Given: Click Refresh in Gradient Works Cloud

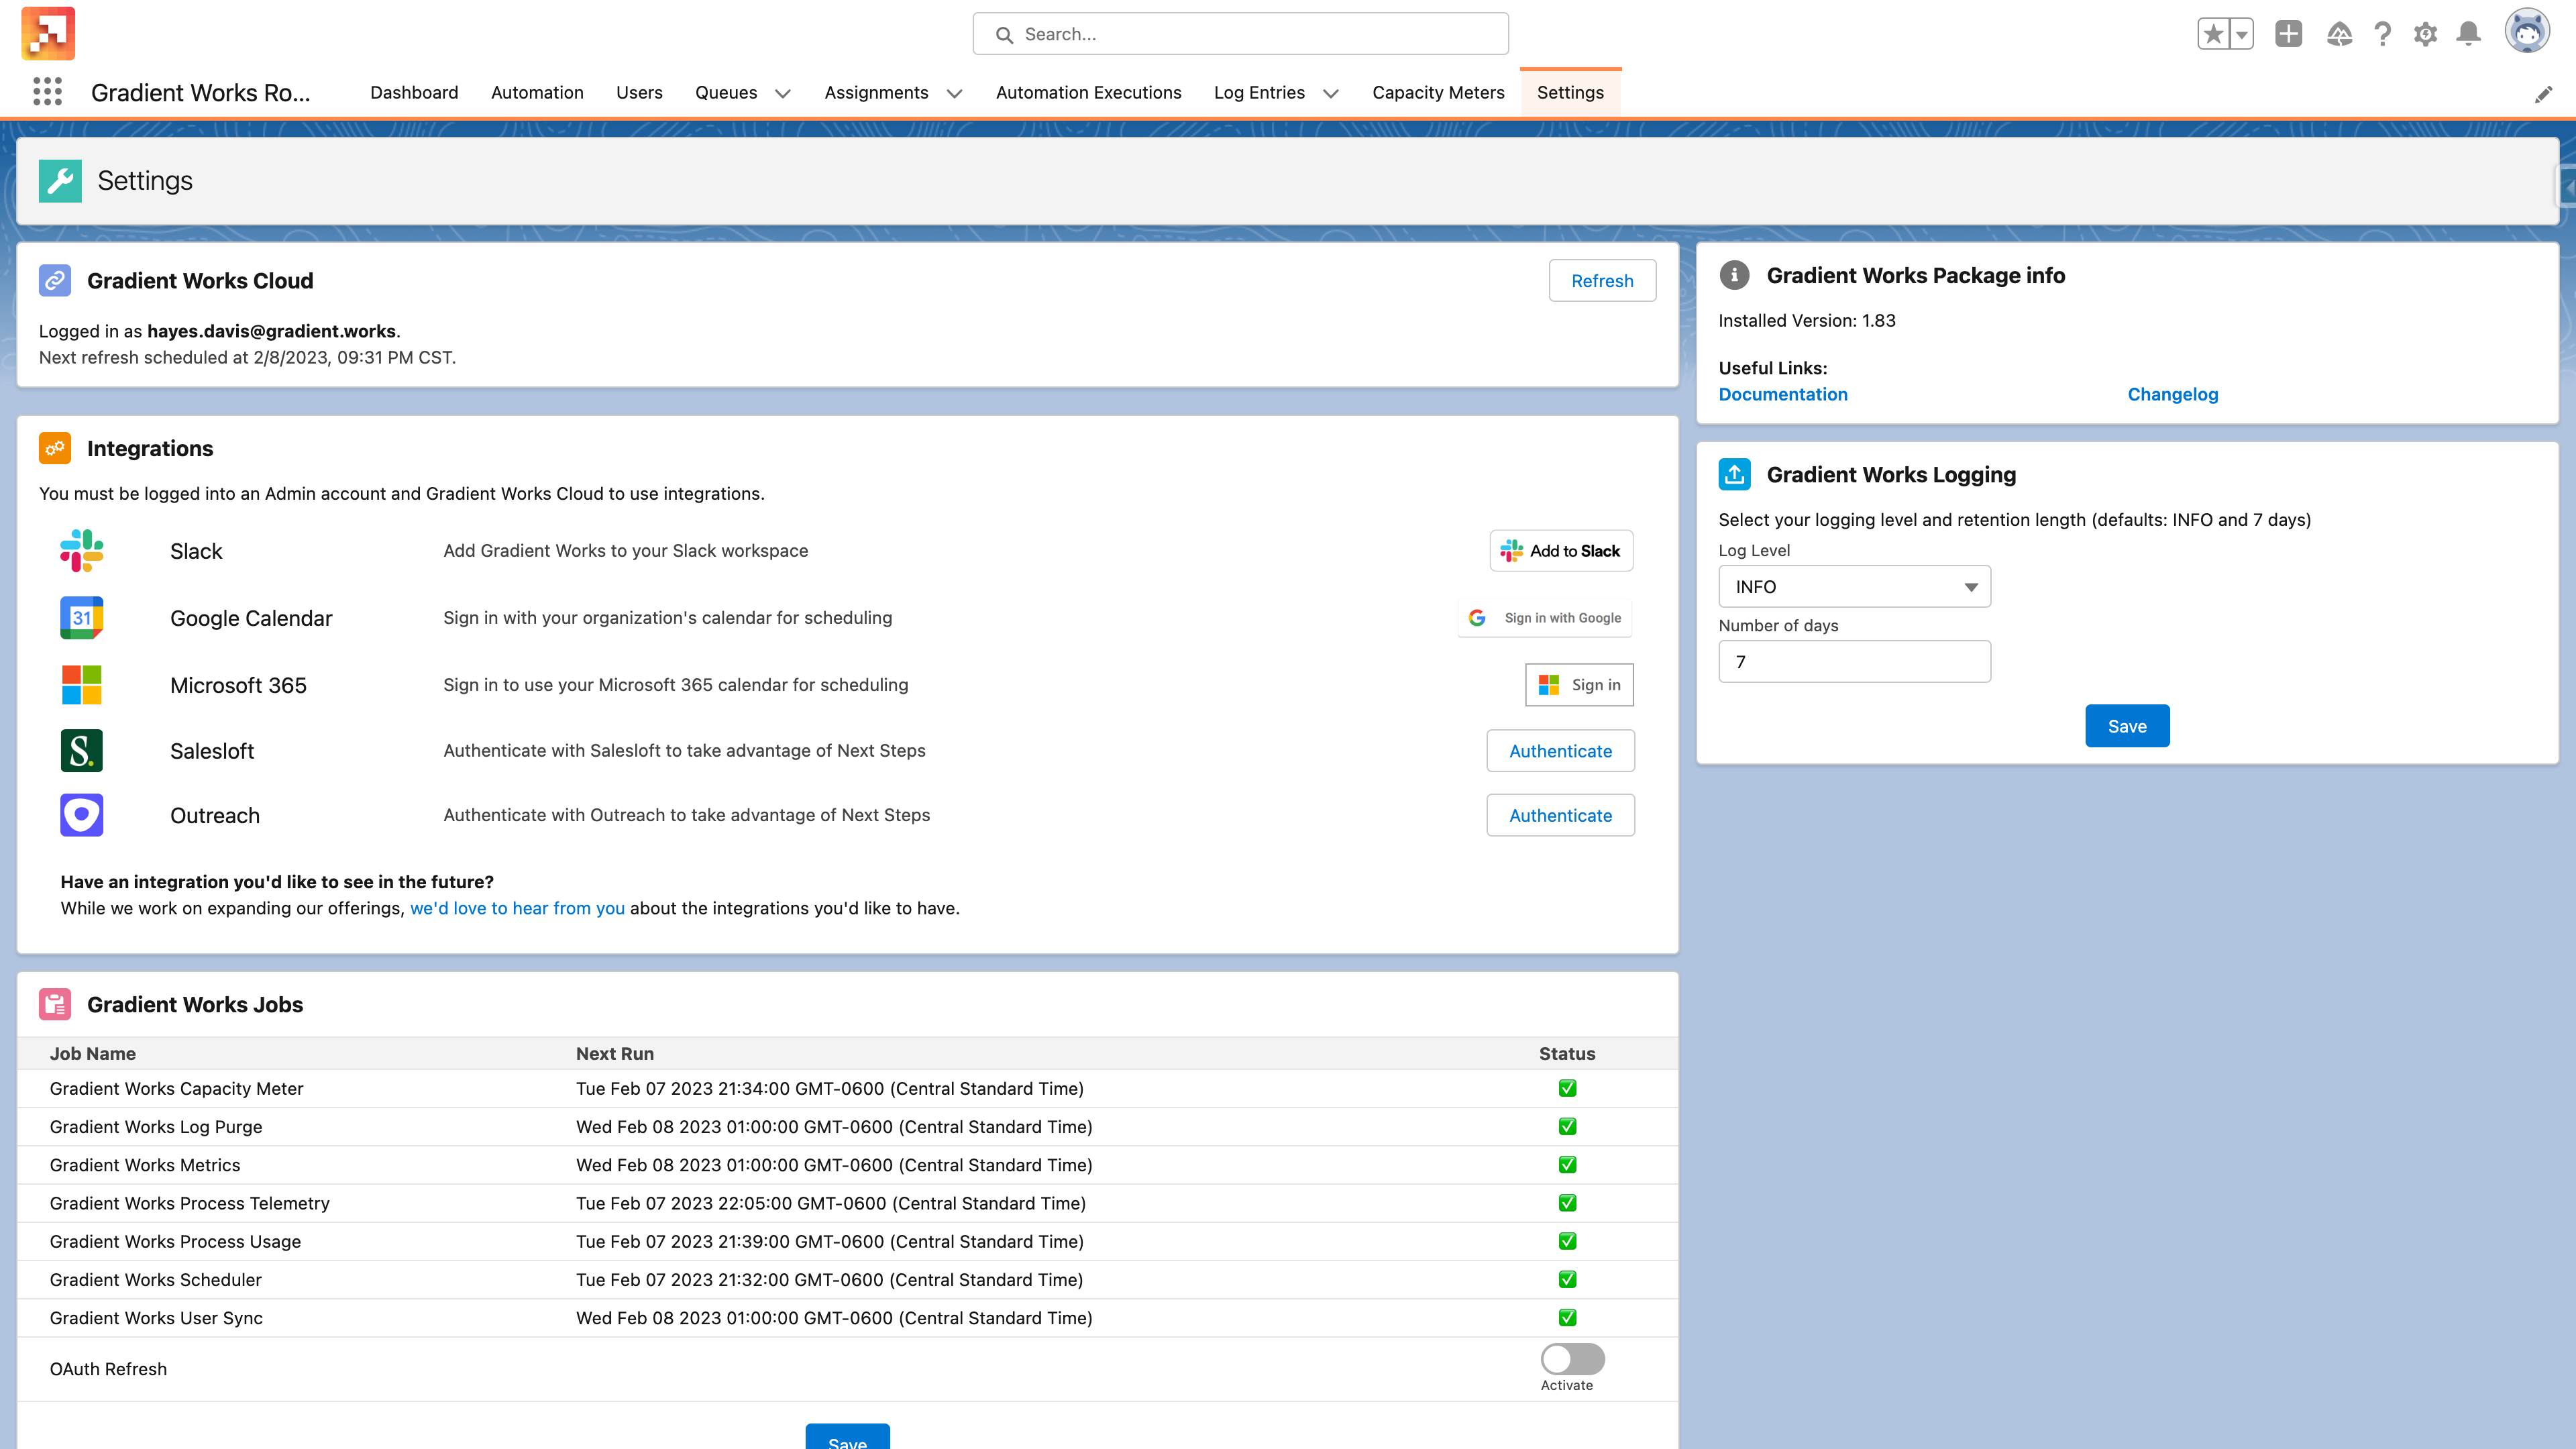Looking at the screenshot, I should click(x=1602, y=281).
